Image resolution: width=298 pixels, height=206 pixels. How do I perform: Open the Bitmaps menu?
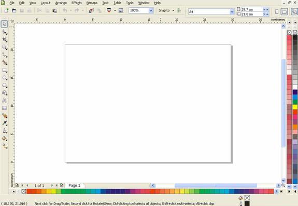tap(92, 3)
